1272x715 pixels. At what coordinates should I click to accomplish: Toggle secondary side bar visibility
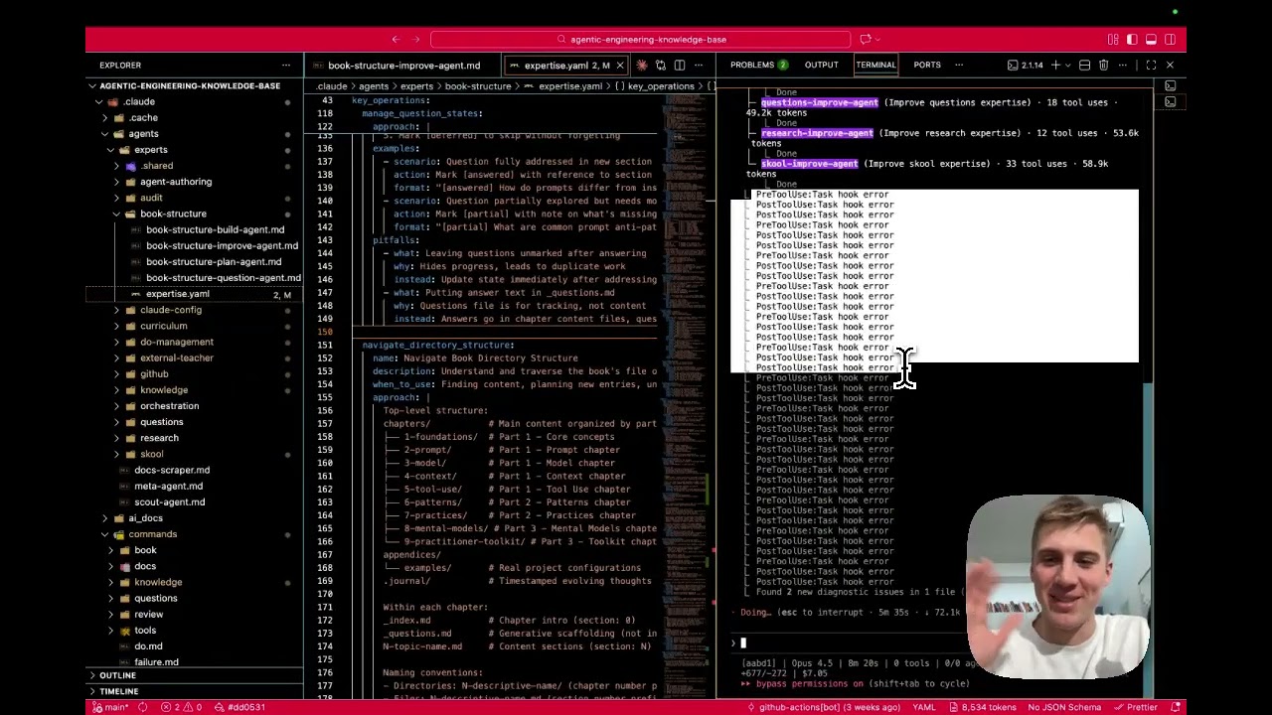tap(1170, 40)
